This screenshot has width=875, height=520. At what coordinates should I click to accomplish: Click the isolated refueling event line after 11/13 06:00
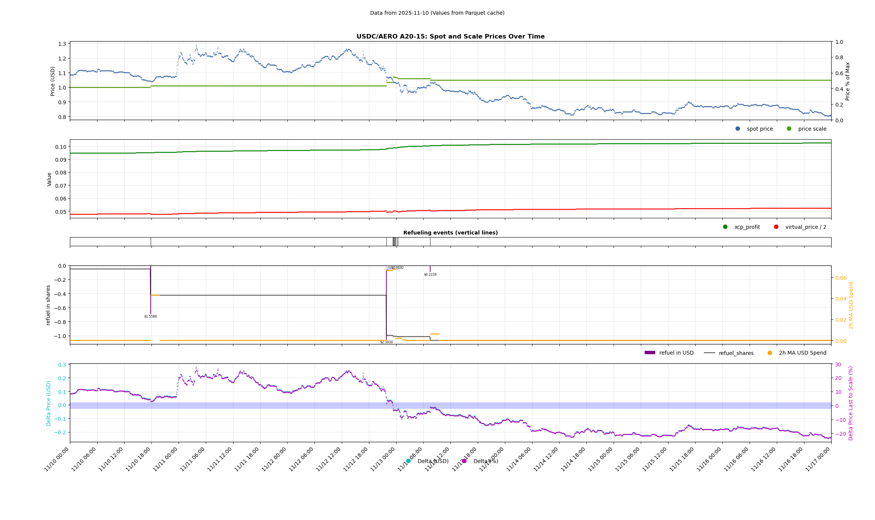430,242
